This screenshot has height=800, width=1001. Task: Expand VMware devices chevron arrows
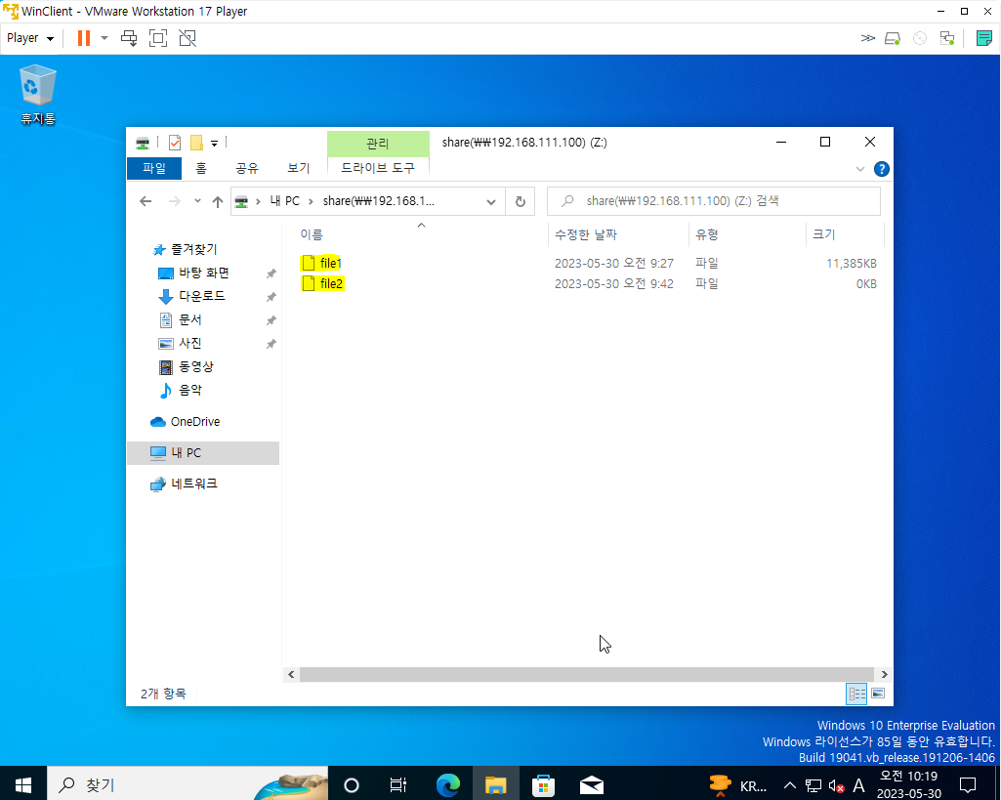[867, 38]
